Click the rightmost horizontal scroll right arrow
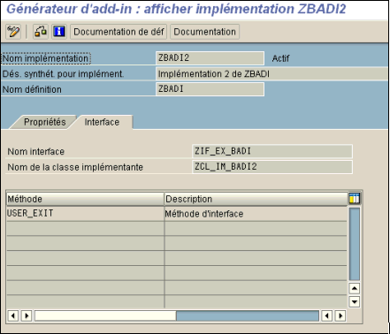 [340, 316]
